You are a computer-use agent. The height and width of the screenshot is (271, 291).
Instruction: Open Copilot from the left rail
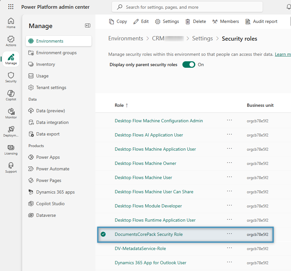pos(11,95)
